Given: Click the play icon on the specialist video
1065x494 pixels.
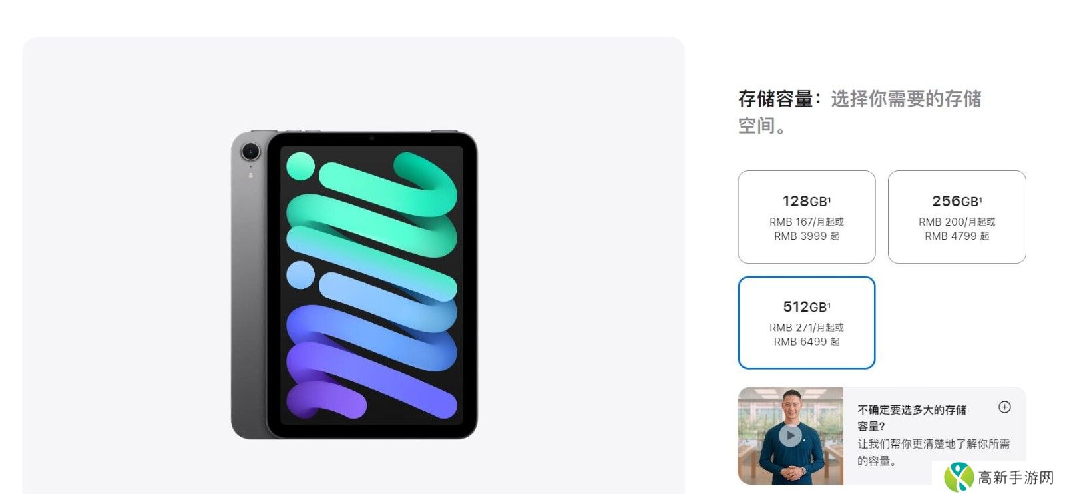Looking at the screenshot, I should (x=790, y=436).
